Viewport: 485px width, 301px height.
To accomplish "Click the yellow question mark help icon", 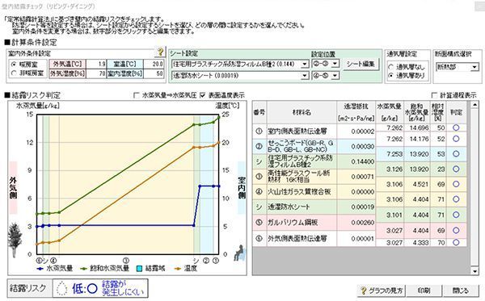I will (x=160, y=52).
